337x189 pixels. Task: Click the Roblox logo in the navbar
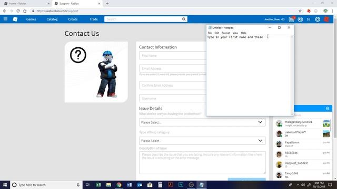pos(15,19)
